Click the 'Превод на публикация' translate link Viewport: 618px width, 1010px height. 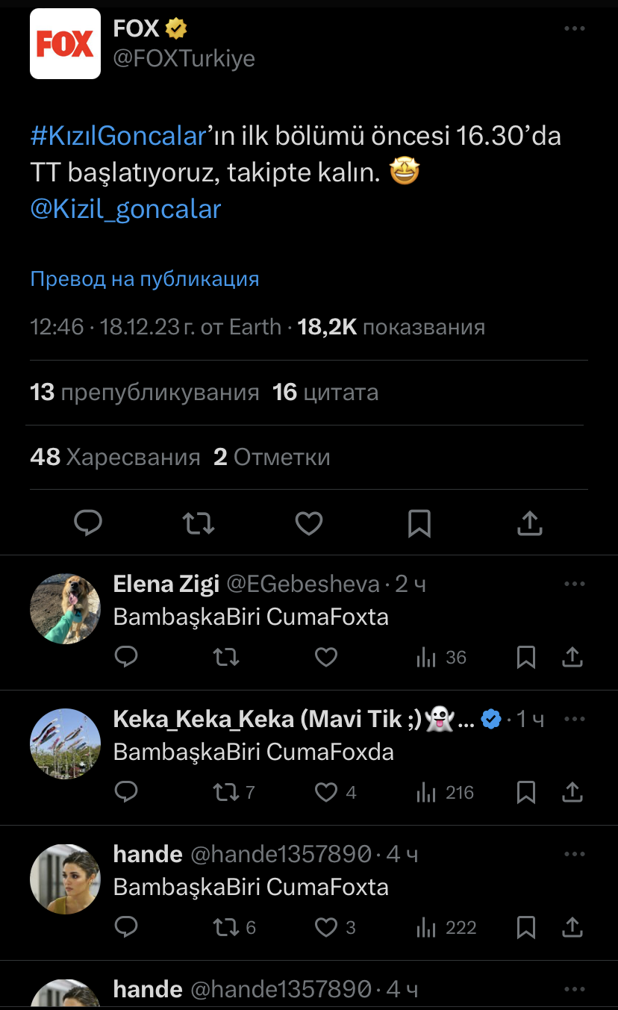[145, 279]
